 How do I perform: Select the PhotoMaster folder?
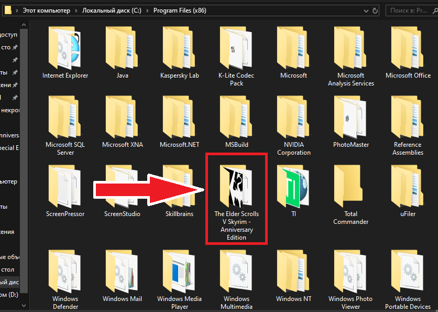coord(351,122)
